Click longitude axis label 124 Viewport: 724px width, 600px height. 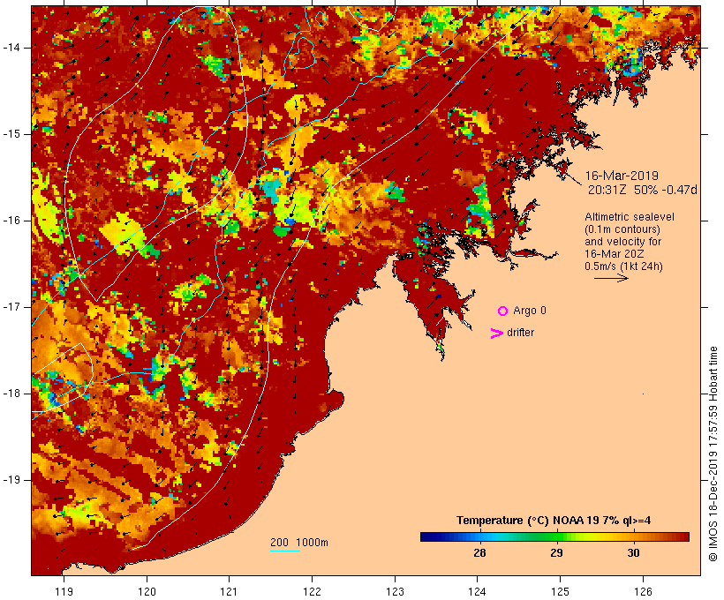477,591
